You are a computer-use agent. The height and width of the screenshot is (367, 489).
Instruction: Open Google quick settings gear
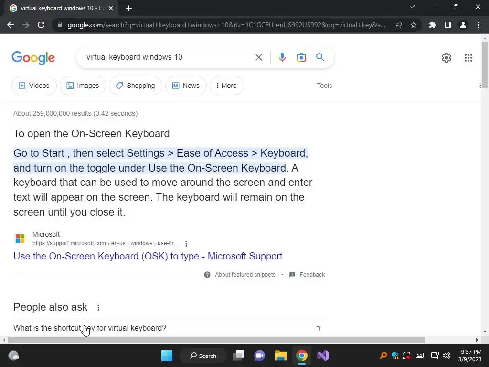446,58
